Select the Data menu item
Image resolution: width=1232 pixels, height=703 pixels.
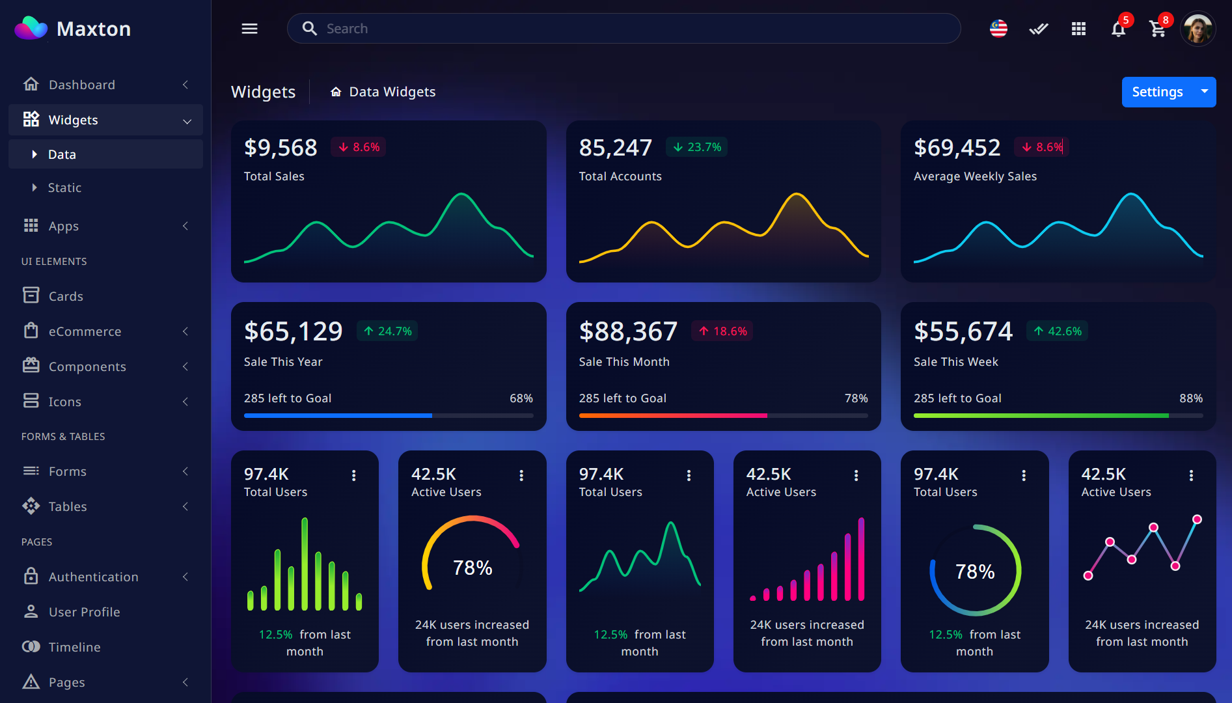pos(62,154)
